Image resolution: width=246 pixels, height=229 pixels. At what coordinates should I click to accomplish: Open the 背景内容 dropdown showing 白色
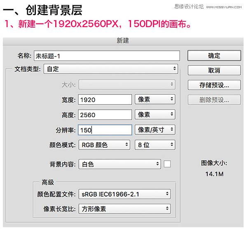(120, 164)
